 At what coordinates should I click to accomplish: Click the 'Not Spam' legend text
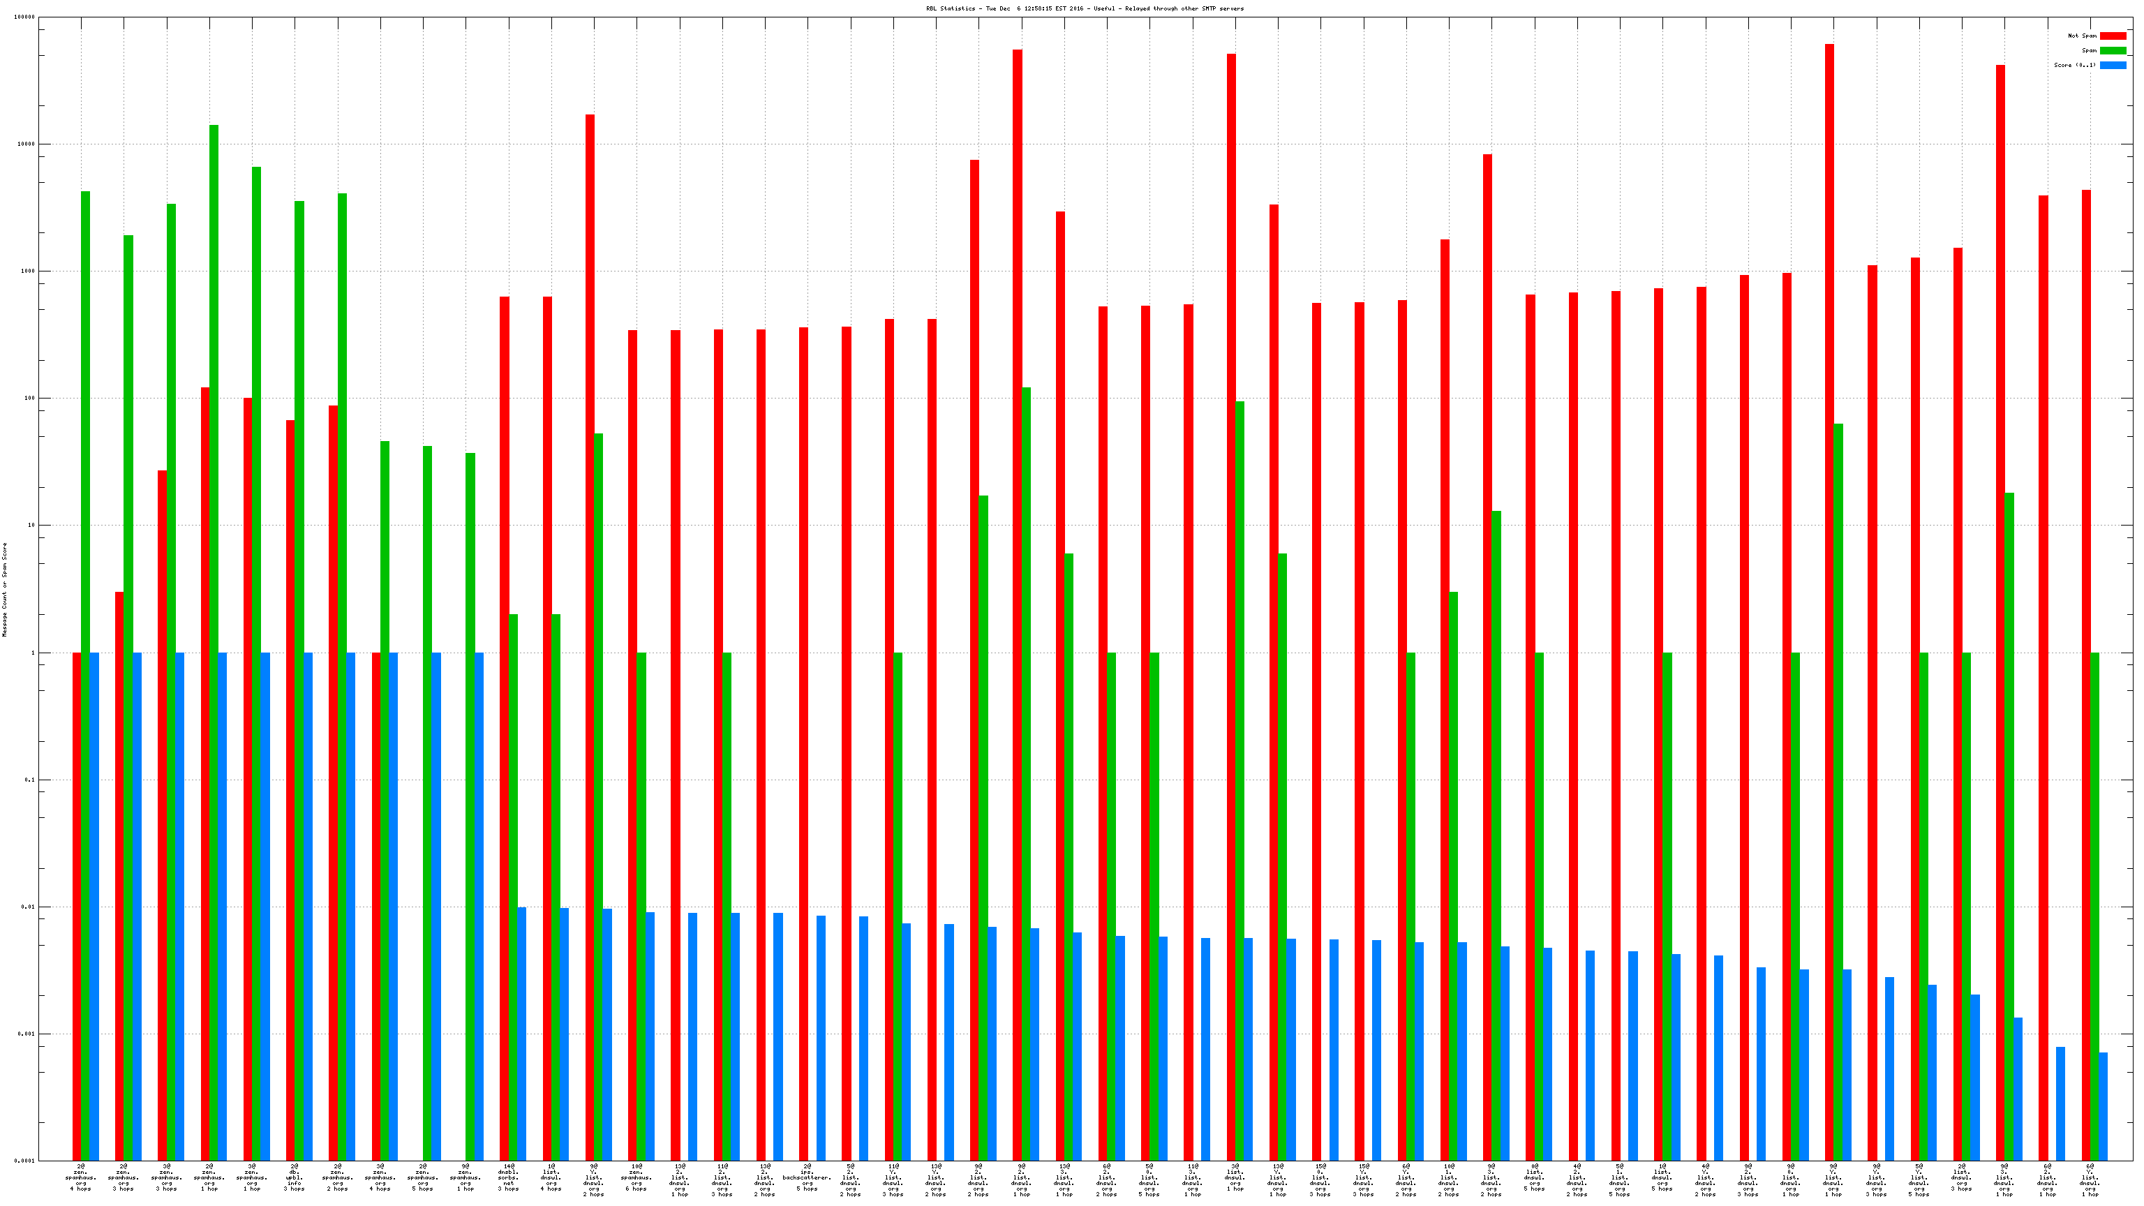[2082, 36]
